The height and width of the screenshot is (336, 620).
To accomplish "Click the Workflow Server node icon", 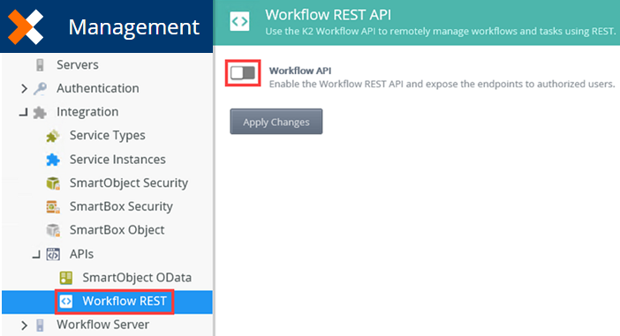I will tap(40, 325).
